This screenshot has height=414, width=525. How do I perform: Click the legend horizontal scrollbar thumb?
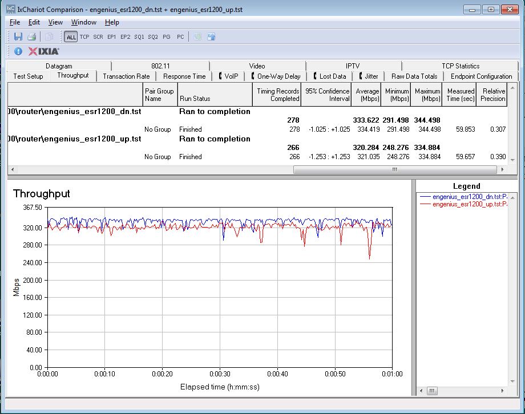[x=432, y=391]
